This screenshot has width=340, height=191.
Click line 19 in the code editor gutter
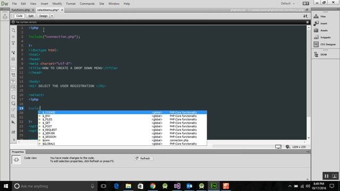tap(21, 108)
